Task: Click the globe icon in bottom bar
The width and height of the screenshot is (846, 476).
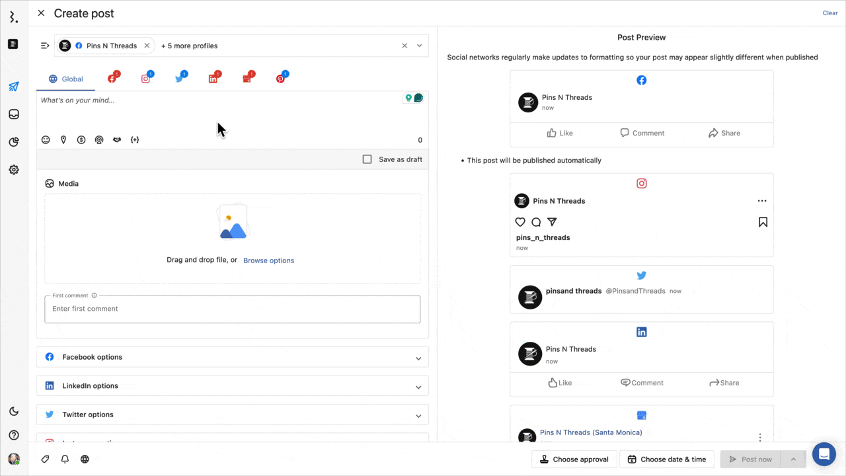Action: click(85, 459)
